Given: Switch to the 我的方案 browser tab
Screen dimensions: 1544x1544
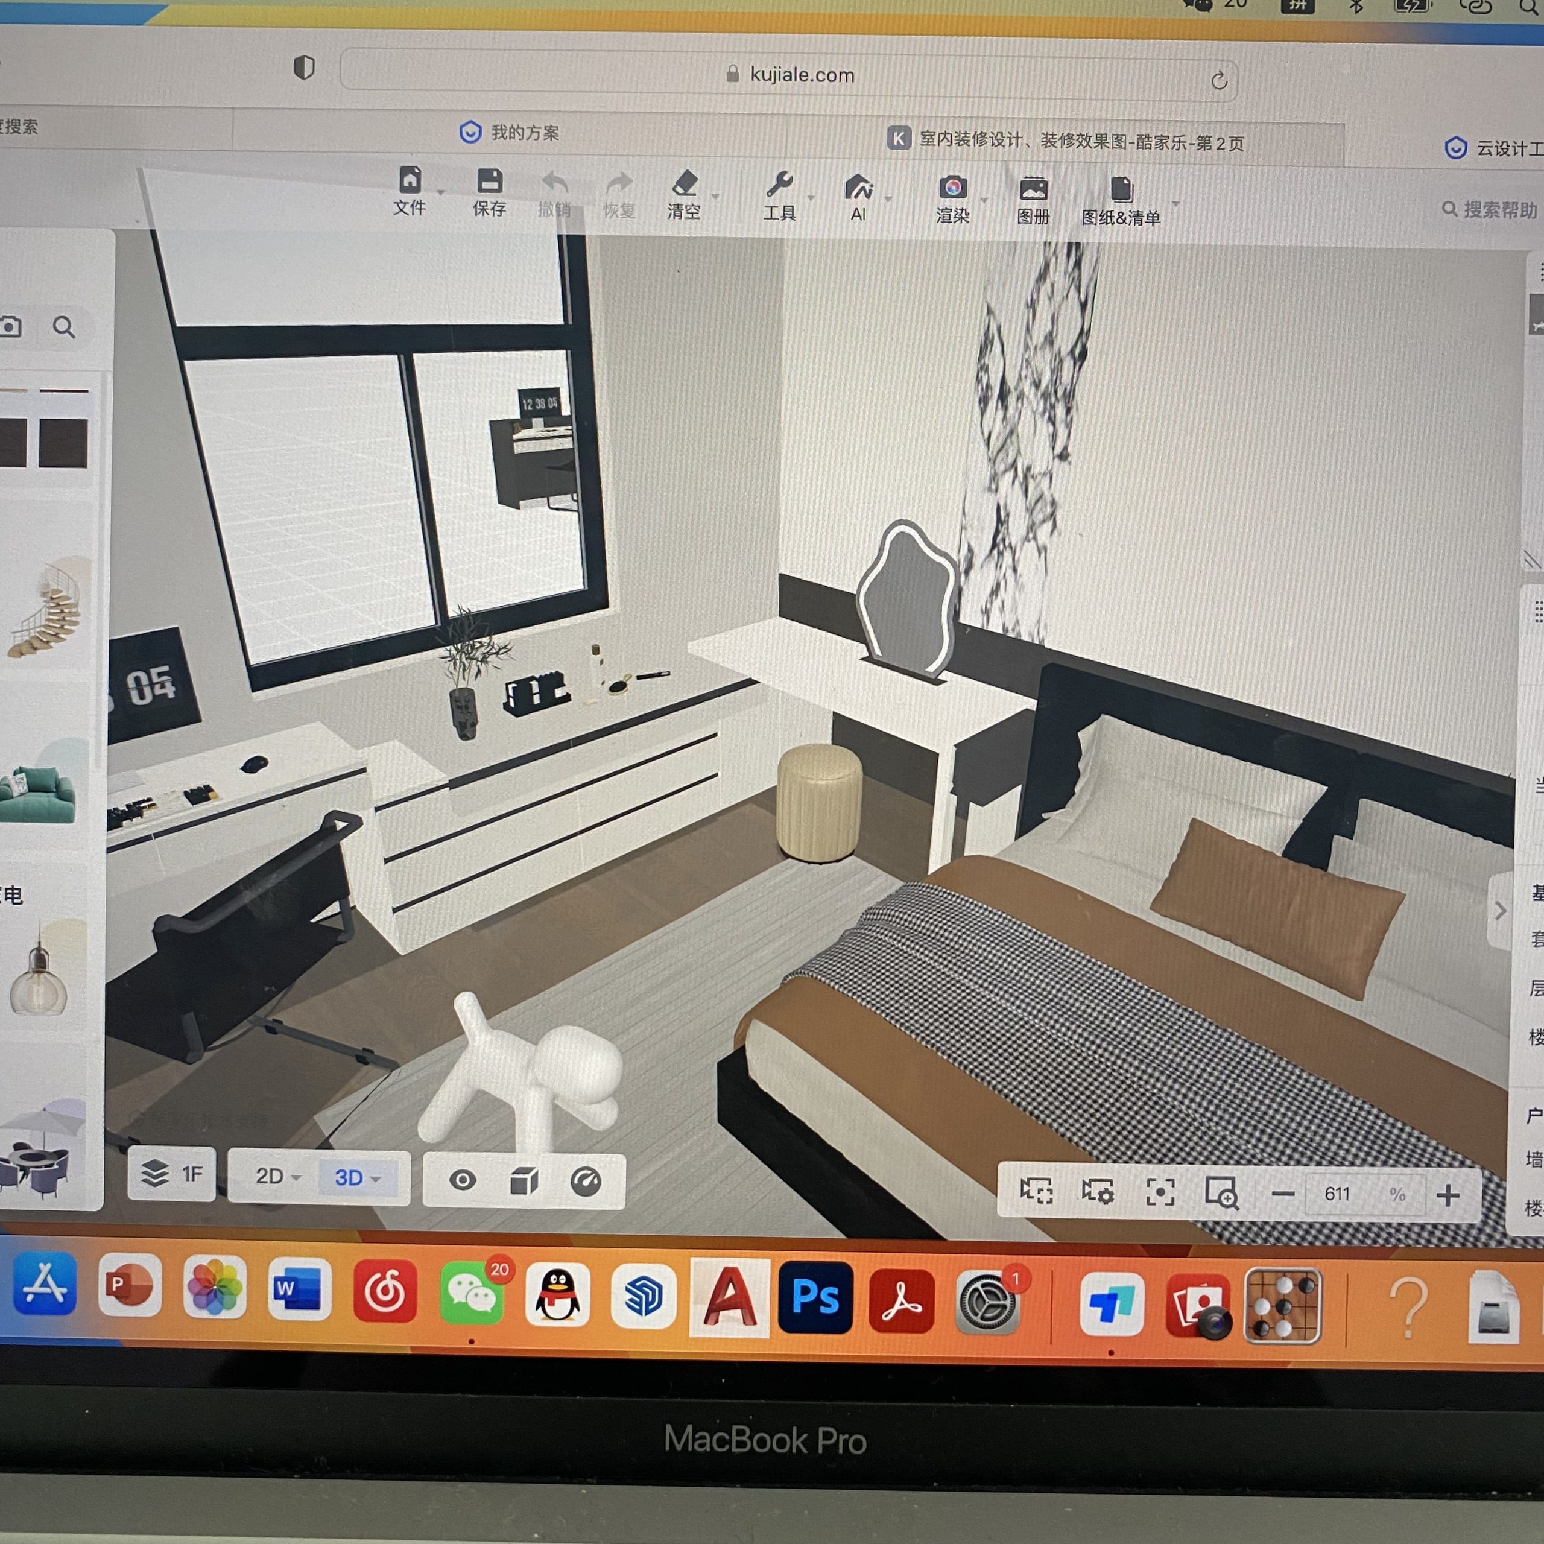Looking at the screenshot, I should coord(511,132).
